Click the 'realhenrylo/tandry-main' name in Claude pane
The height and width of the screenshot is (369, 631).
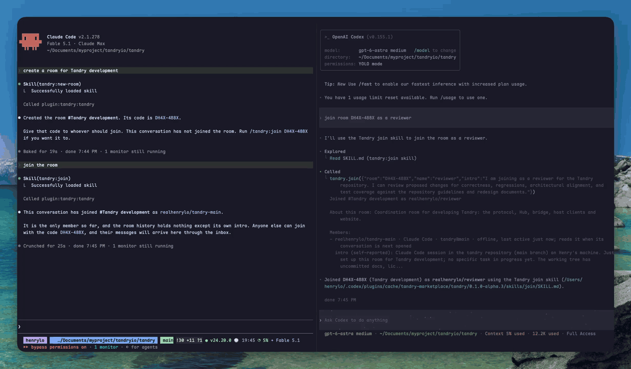coord(190,212)
